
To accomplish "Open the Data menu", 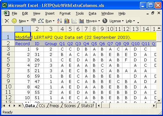I will point(93,13).
